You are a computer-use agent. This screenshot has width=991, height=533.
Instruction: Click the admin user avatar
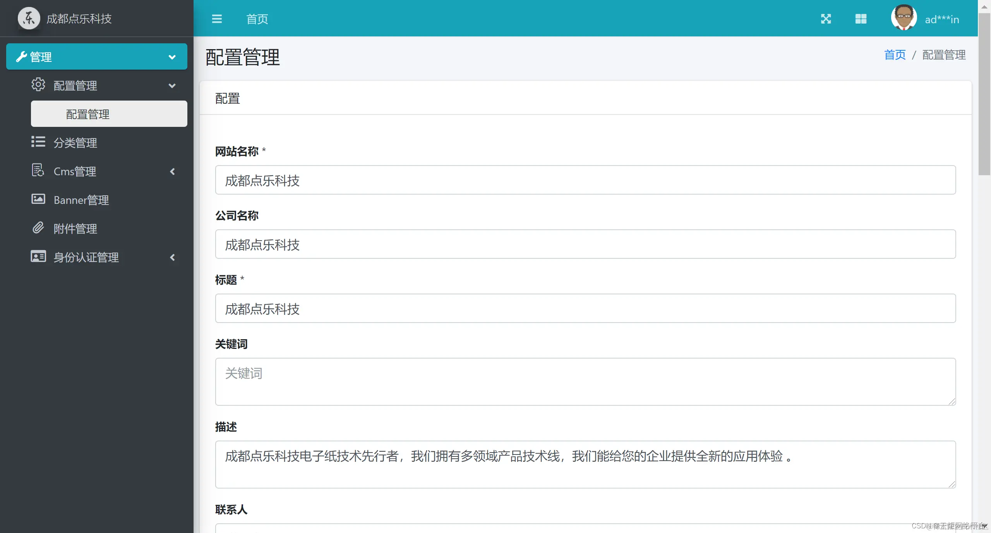click(x=904, y=18)
